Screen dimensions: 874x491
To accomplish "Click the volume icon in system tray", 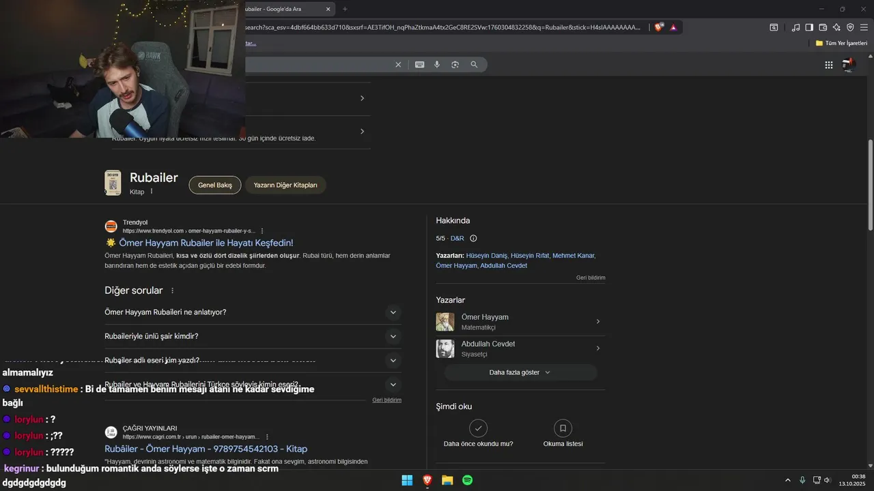I will [827, 480].
